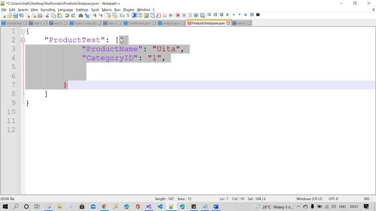The width and height of the screenshot is (376, 211).
Task: Open the Language menu
Action: (x=65, y=10)
